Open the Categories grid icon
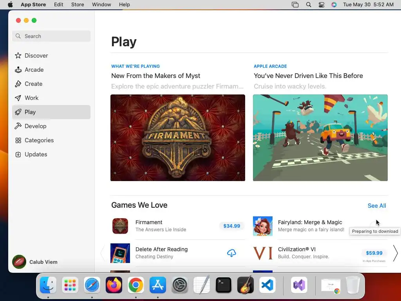Image resolution: width=401 pixels, height=301 pixels. (18, 140)
